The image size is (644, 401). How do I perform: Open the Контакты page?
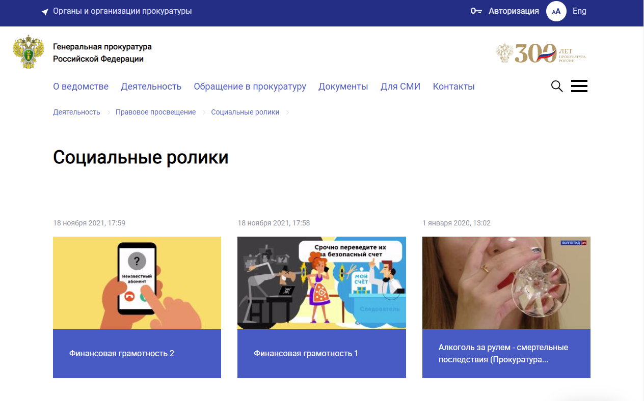453,87
